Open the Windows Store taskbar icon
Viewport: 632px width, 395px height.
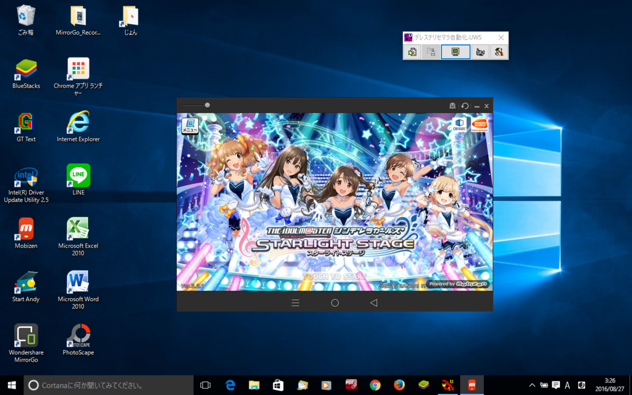[x=278, y=385]
